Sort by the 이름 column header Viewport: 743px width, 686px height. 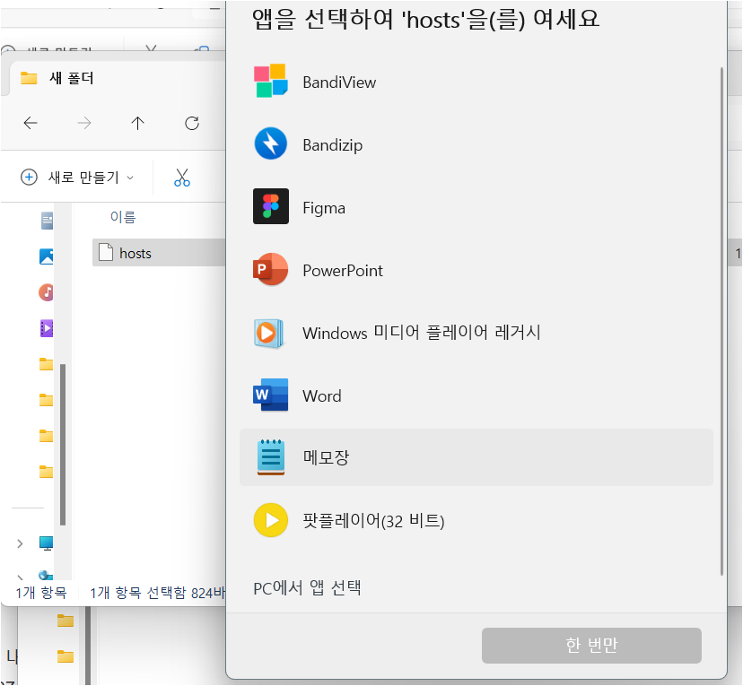123,217
